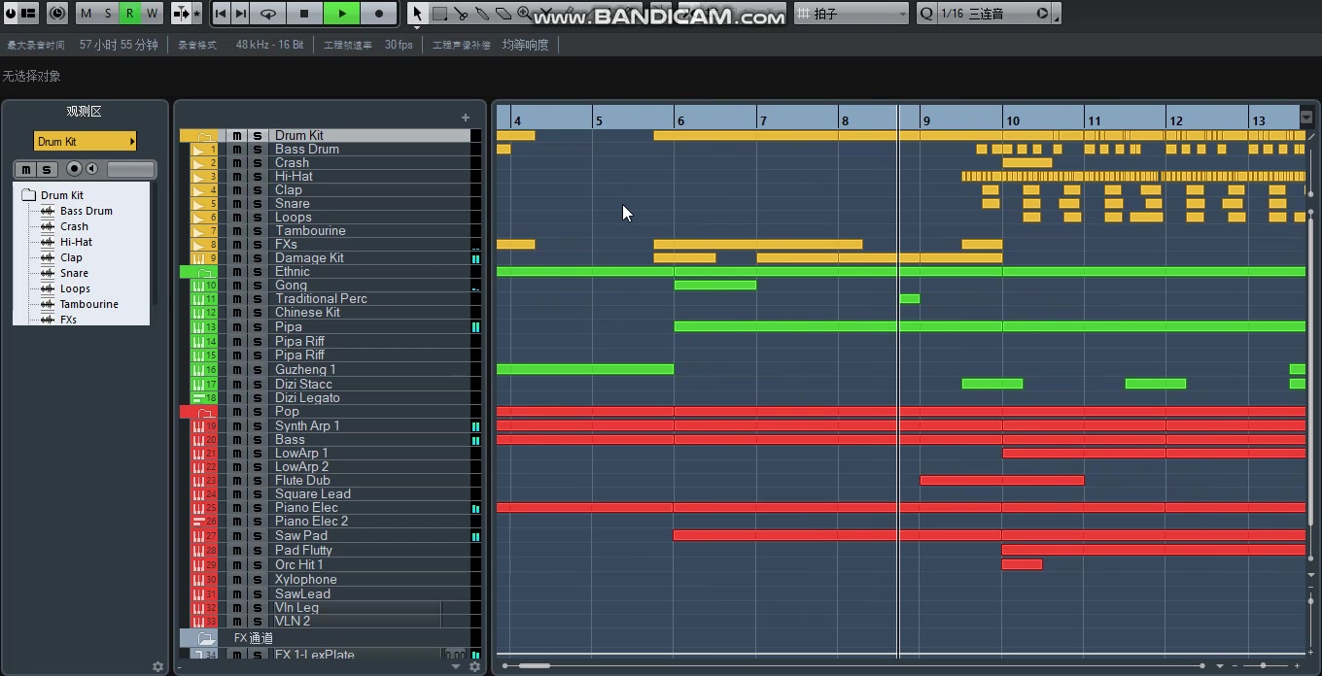Viewport: 1322px width, 676px height.
Task: Click inspector record enable button
Action: click(74, 169)
